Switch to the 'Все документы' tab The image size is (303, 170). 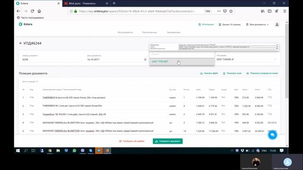point(125,33)
